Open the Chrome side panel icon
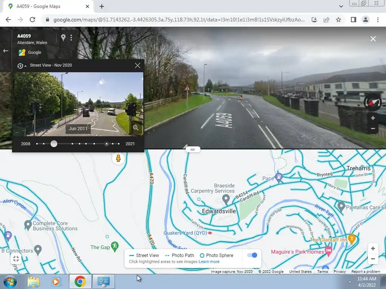The image size is (386, 289). (354, 20)
